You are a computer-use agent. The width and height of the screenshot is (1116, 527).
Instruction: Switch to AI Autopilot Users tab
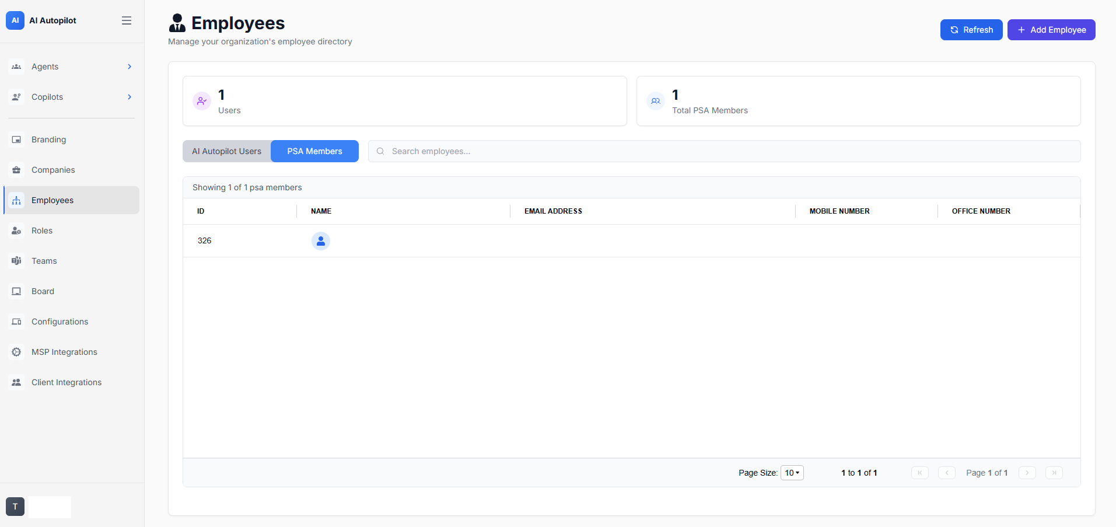click(227, 151)
